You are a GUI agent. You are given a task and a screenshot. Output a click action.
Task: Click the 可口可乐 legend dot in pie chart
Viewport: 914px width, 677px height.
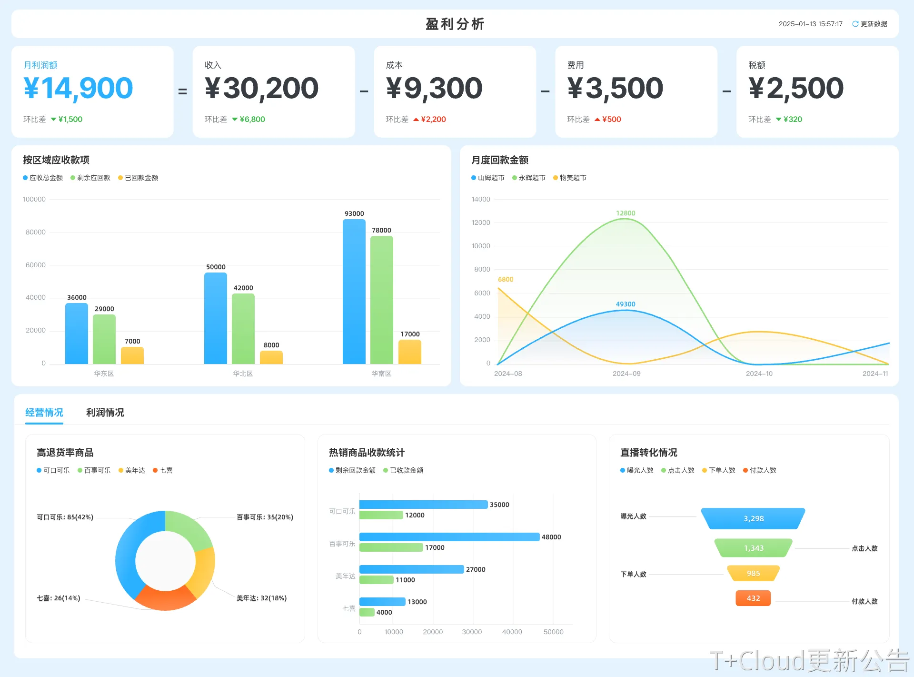[39, 470]
